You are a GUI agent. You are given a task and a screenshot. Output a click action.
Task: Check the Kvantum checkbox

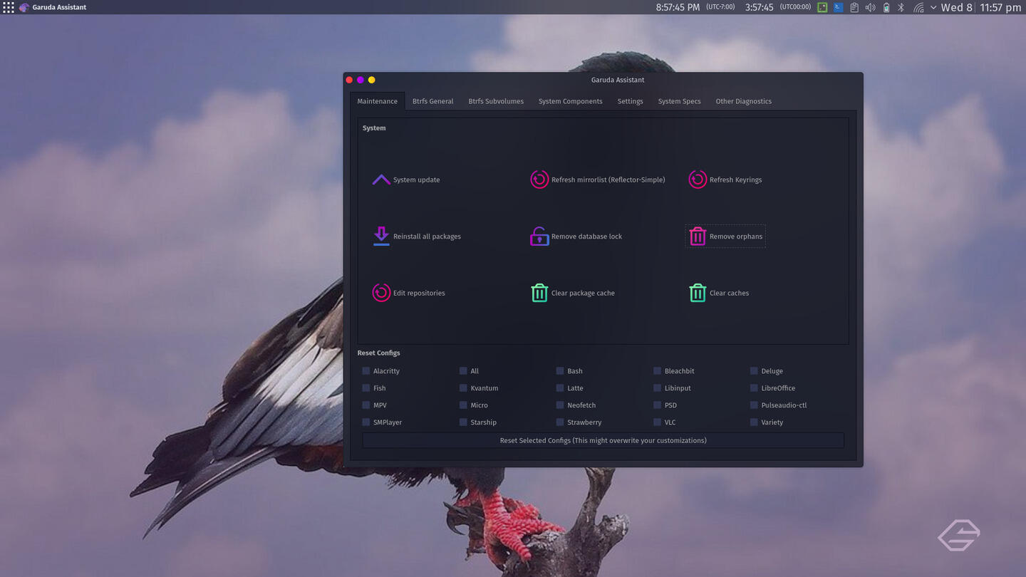click(x=463, y=388)
